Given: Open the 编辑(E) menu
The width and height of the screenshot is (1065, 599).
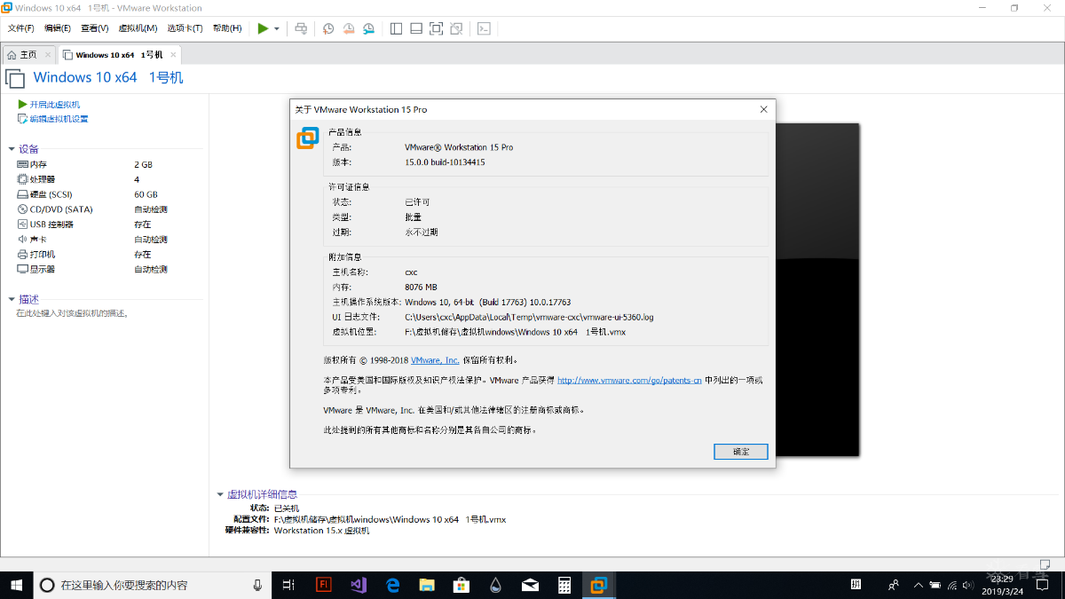Looking at the screenshot, I should pyautogui.click(x=58, y=28).
